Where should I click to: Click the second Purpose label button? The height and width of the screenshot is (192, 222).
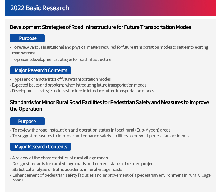tap(27, 121)
